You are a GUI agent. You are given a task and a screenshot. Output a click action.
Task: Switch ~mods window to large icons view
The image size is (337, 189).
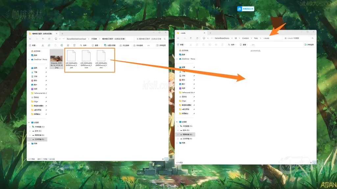(314, 163)
